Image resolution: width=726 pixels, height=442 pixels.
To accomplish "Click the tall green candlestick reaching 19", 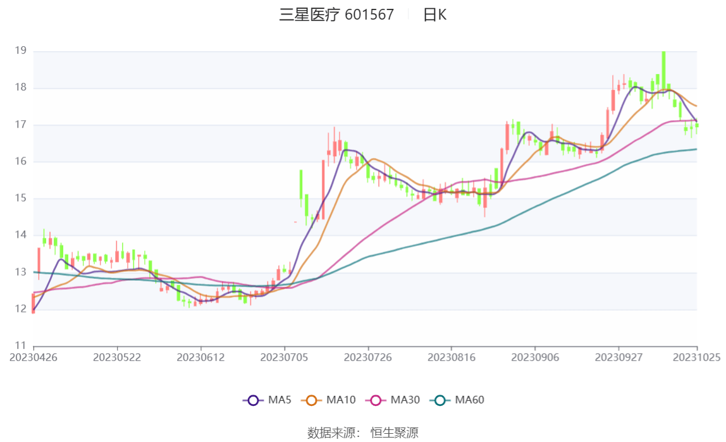I will pyautogui.click(x=663, y=70).
